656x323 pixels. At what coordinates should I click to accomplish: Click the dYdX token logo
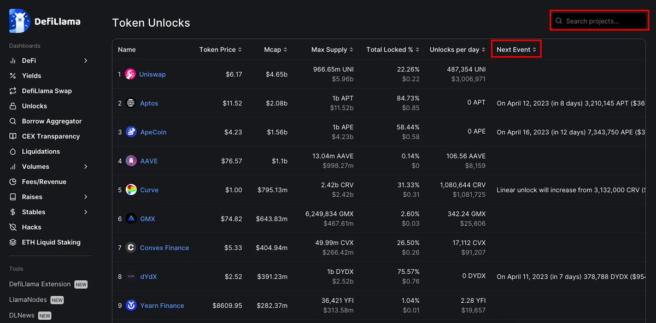click(131, 277)
